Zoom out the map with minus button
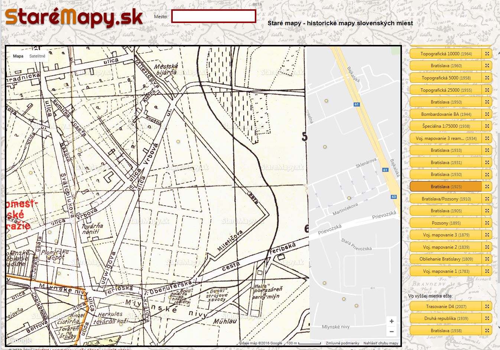 (392, 331)
